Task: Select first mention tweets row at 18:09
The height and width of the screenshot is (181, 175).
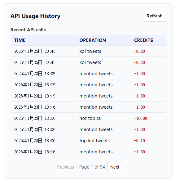Action: tap(88, 74)
